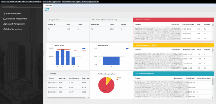Click the Exchange table horizontal scrollbar
The height and width of the screenshot is (104, 216).
coord(67,98)
